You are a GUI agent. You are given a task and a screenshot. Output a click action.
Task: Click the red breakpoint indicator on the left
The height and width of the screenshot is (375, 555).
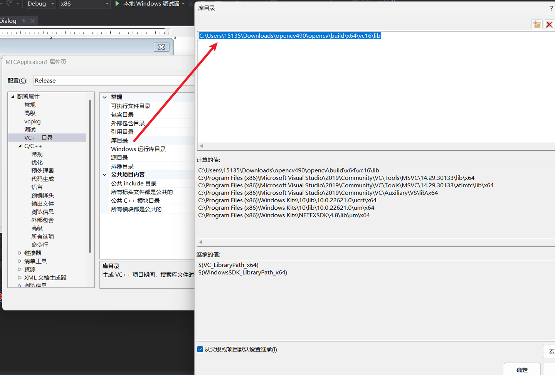[x=2, y=297]
